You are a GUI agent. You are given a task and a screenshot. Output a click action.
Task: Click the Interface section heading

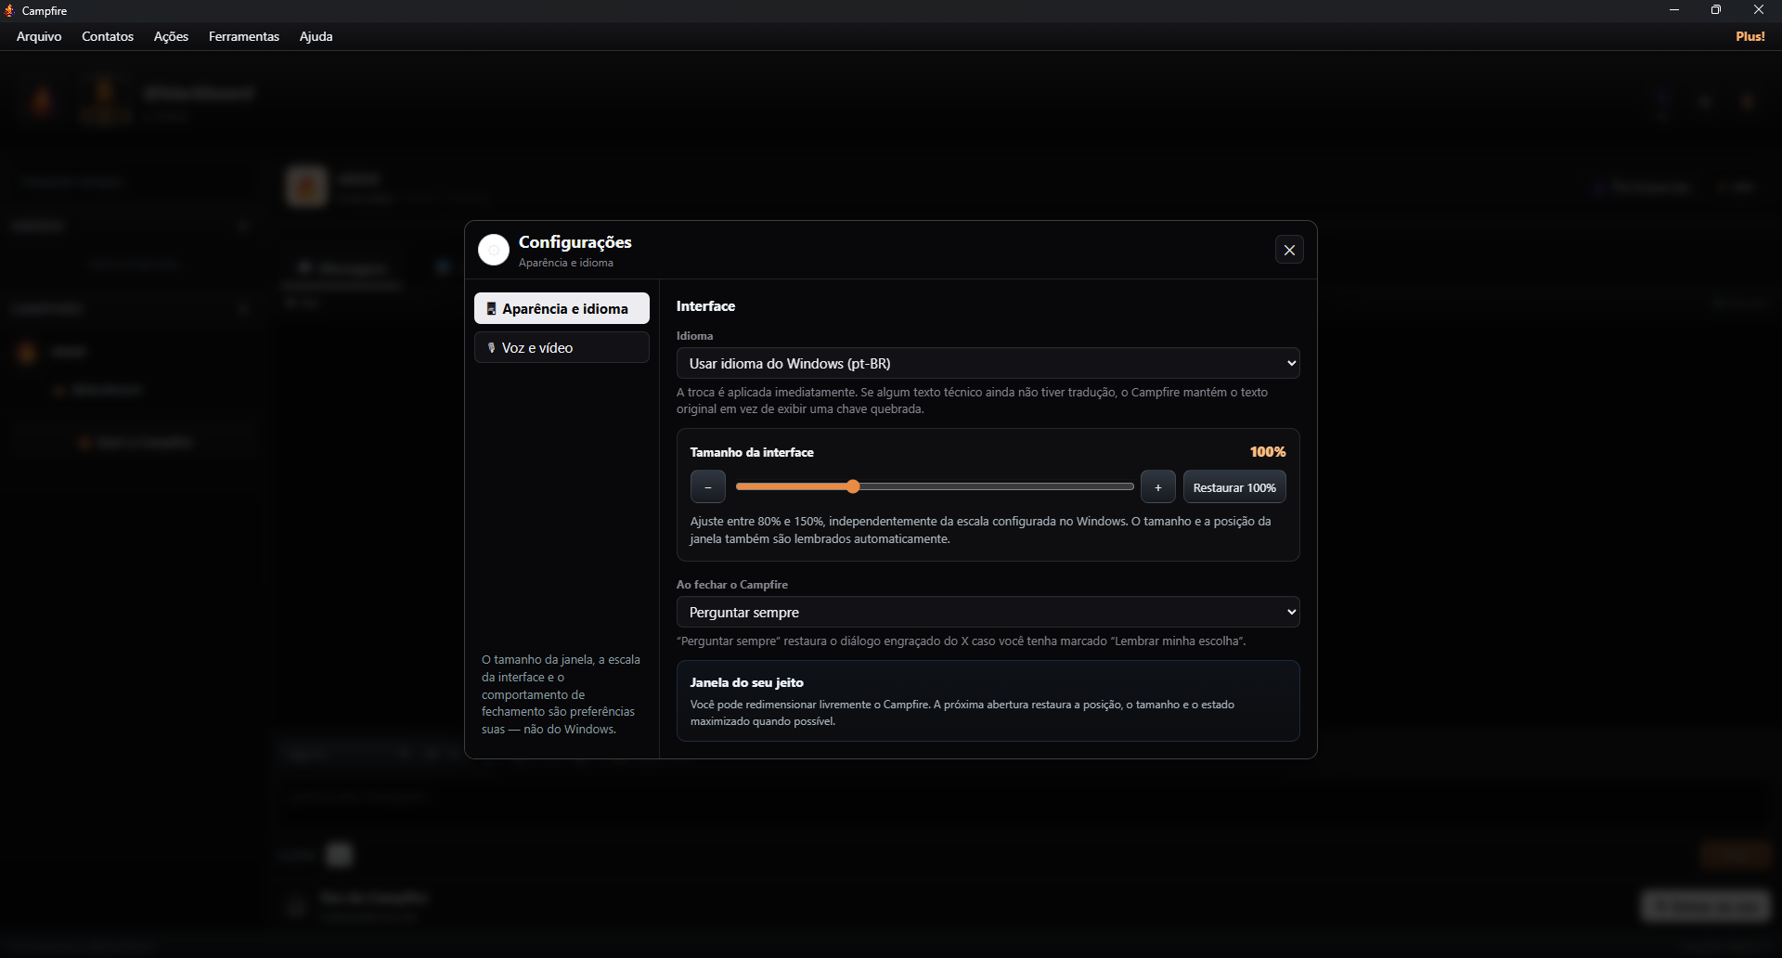(705, 305)
